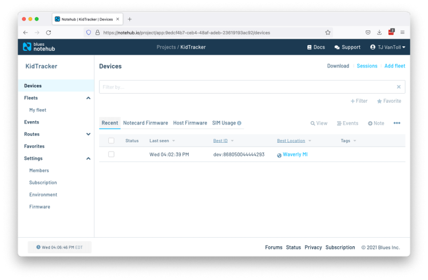This screenshot has width=428, height=280.
Task: Open the browser hamburger menu
Action: click(x=402, y=32)
